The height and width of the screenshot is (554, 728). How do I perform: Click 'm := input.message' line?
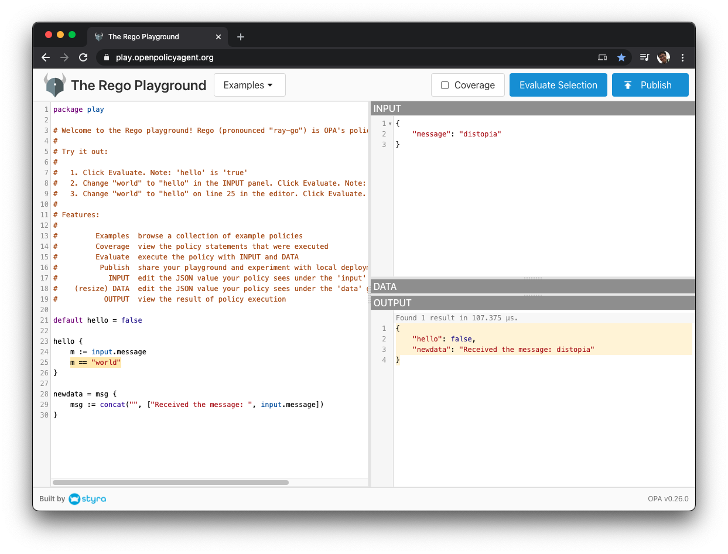(108, 352)
